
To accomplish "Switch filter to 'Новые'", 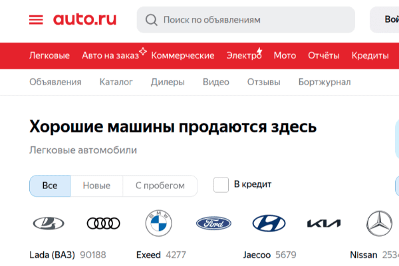I will click(96, 186).
